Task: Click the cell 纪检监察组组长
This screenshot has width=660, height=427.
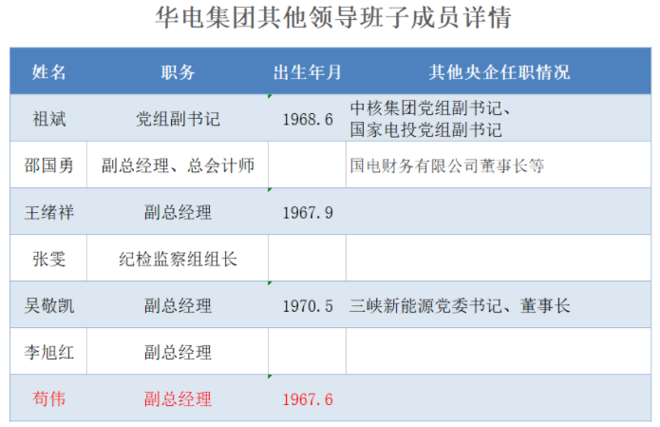Action: click(178, 259)
